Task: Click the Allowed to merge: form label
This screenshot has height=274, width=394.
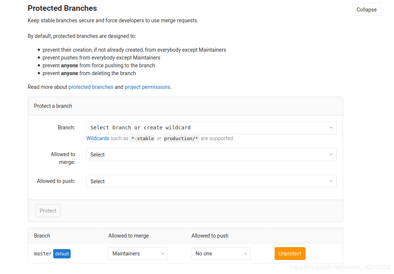Action: coord(63,158)
